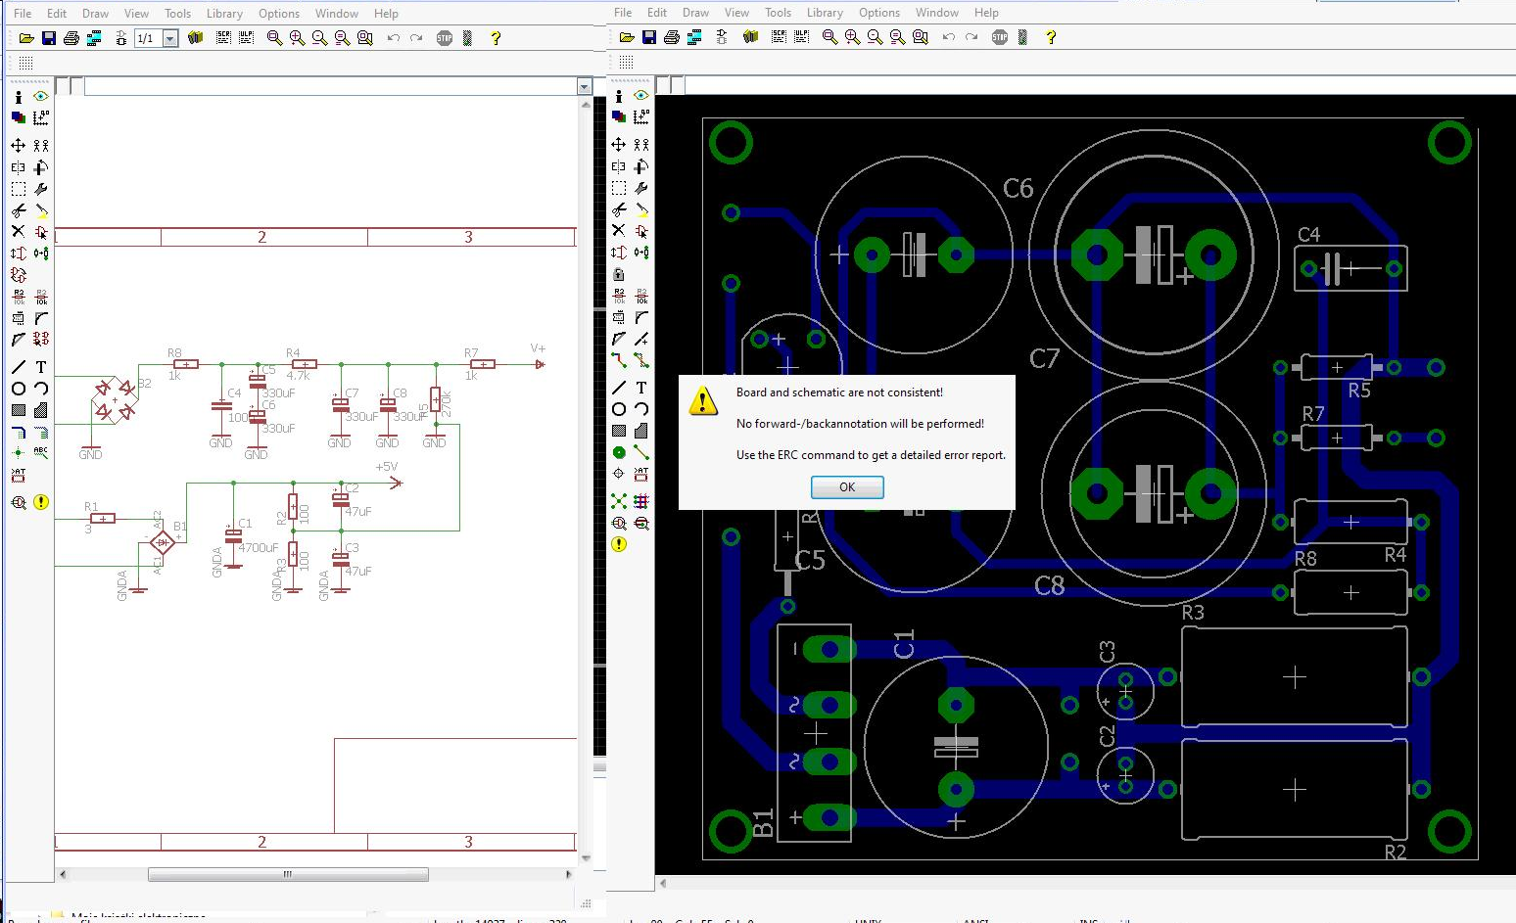Click the Show eye icon in the board palette
Viewport: 1516px width, 923px height.
click(641, 96)
